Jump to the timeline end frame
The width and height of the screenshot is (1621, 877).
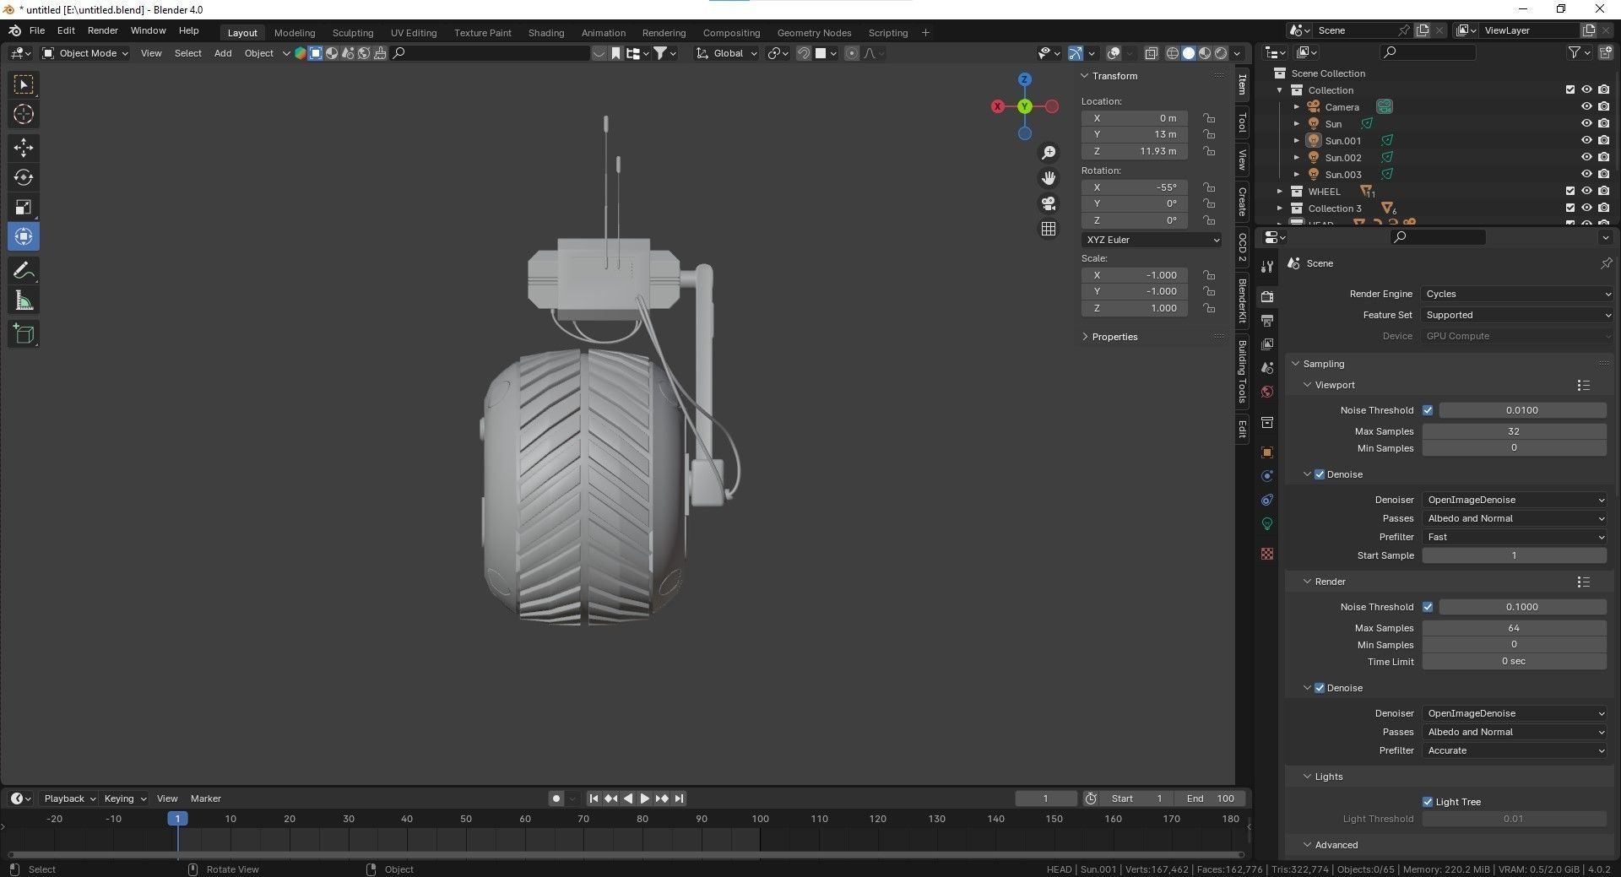(x=679, y=799)
